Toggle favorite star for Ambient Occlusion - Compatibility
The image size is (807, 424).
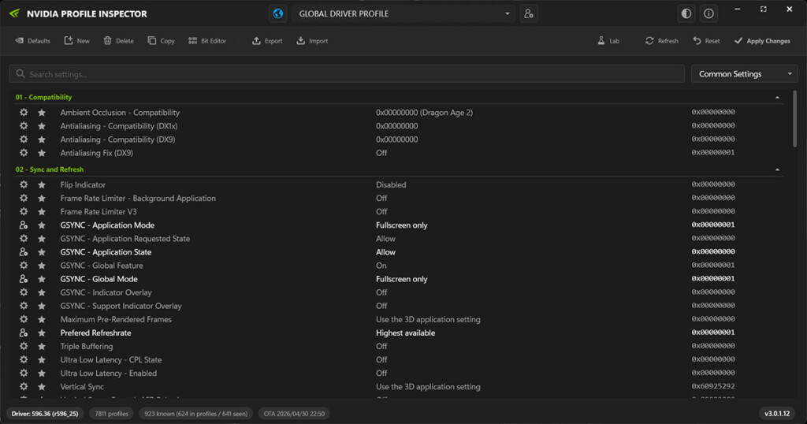(x=42, y=112)
